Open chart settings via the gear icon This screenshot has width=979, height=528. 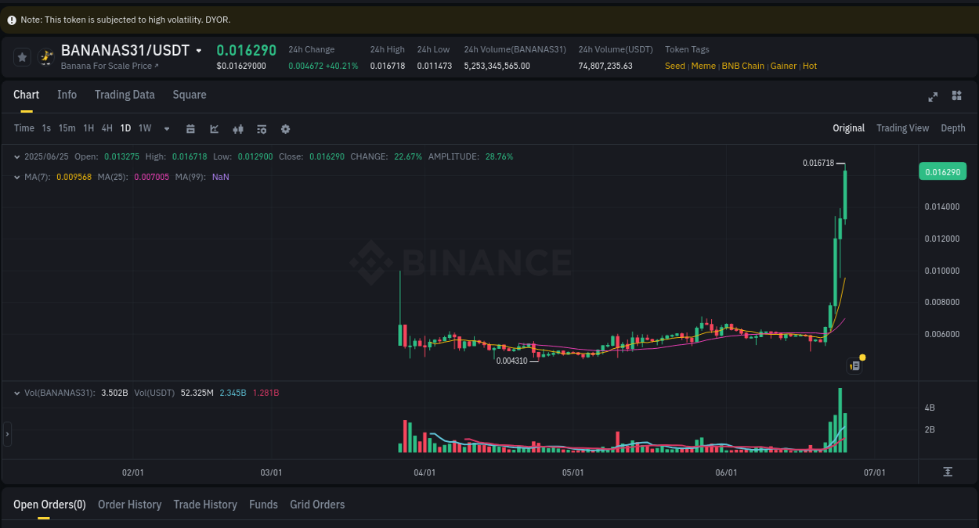(285, 128)
